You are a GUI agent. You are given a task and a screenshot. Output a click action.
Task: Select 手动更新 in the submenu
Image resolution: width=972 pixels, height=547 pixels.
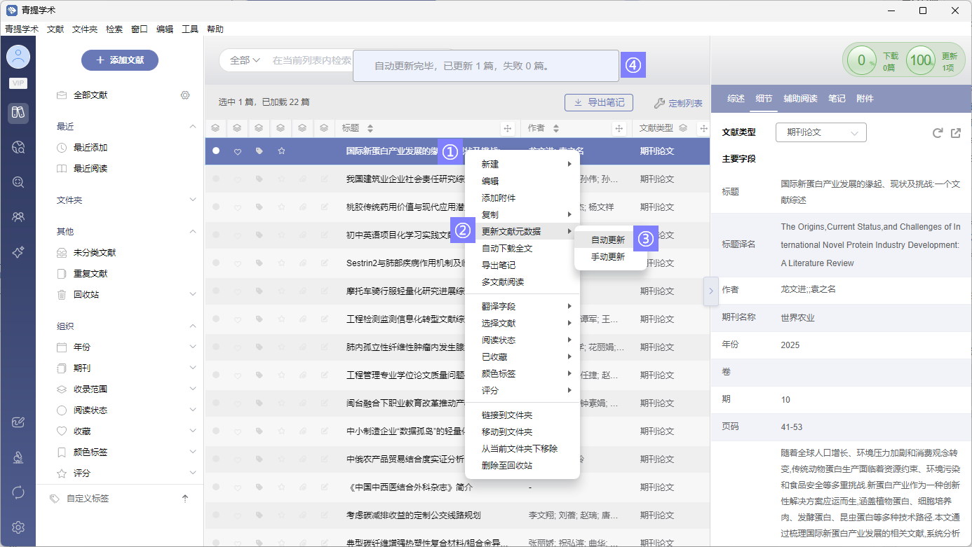click(x=607, y=257)
